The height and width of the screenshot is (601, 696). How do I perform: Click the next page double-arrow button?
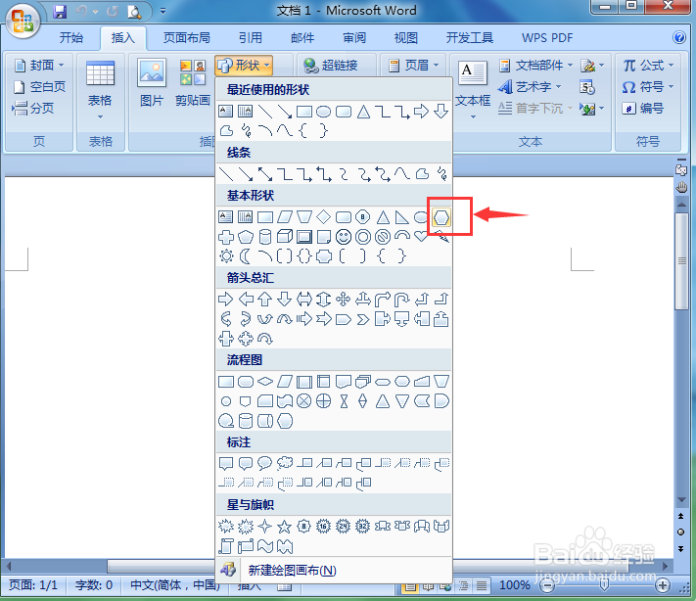click(681, 549)
